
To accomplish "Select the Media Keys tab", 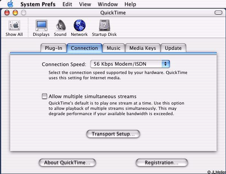I will point(143,48).
